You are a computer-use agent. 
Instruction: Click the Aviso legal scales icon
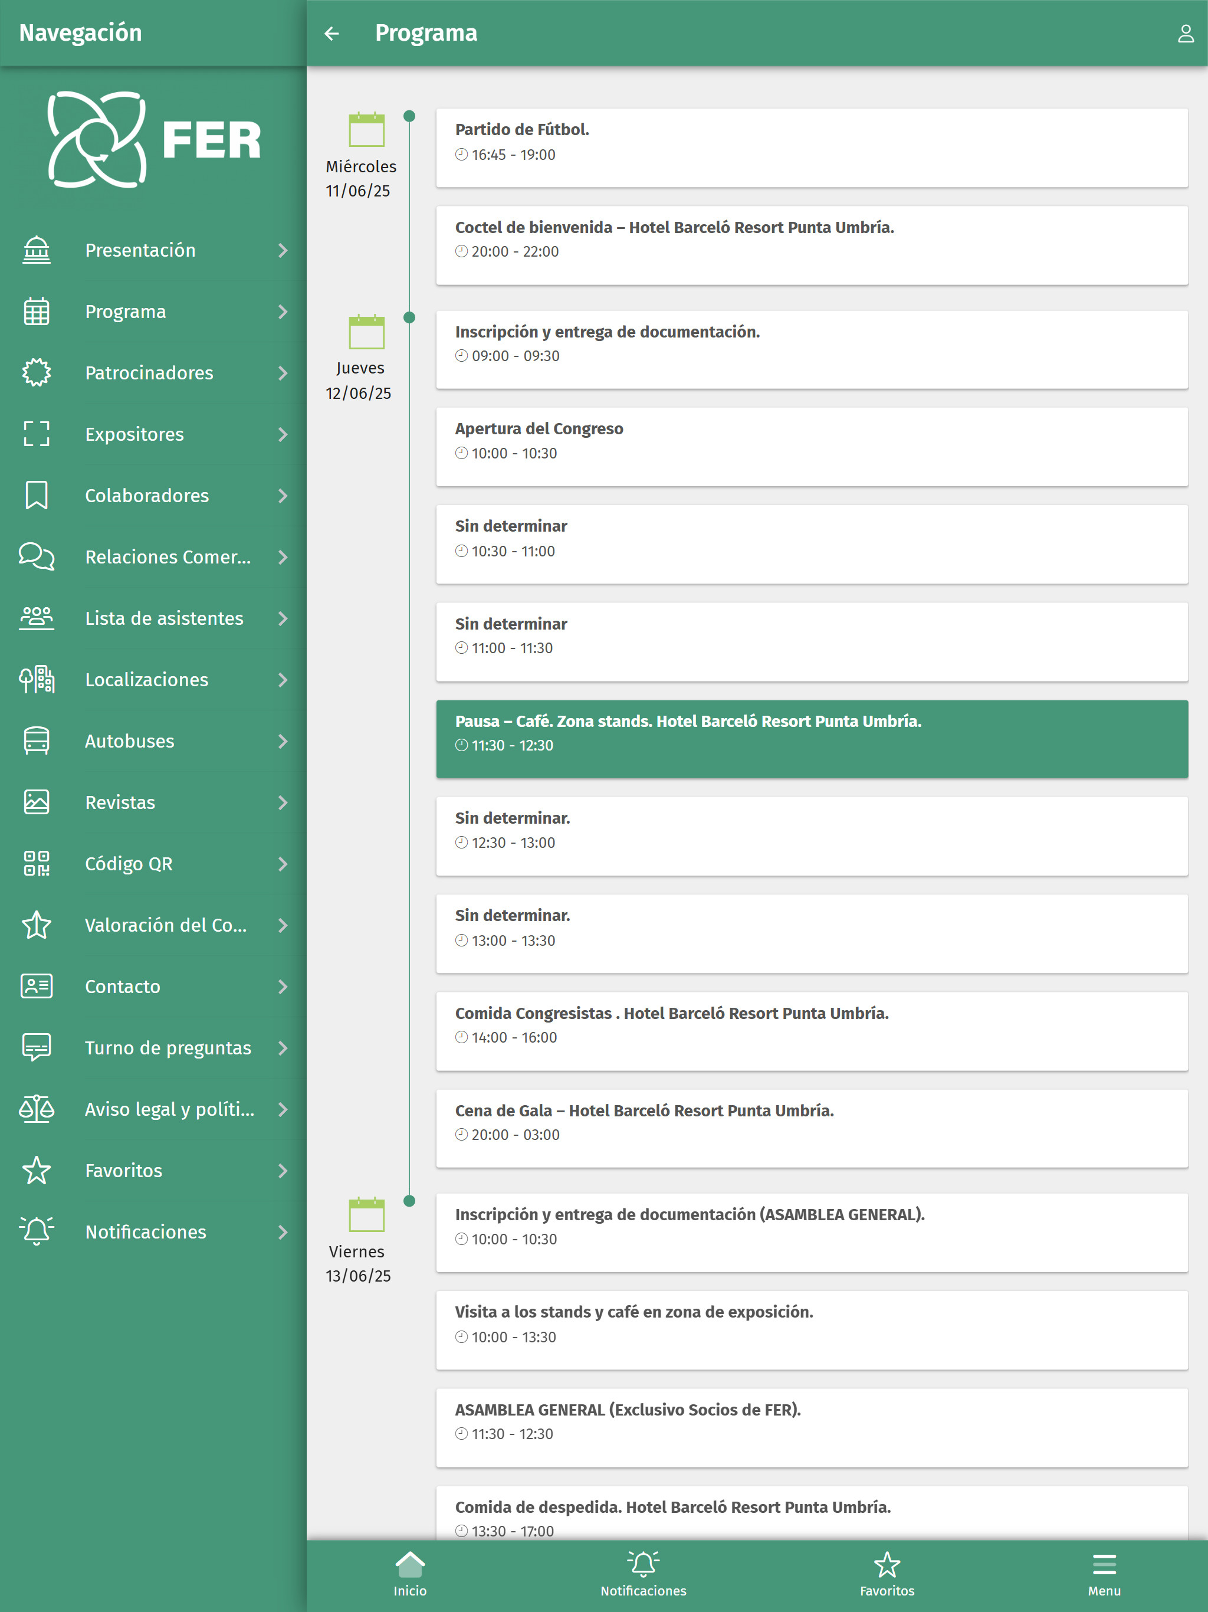point(37,1109)
